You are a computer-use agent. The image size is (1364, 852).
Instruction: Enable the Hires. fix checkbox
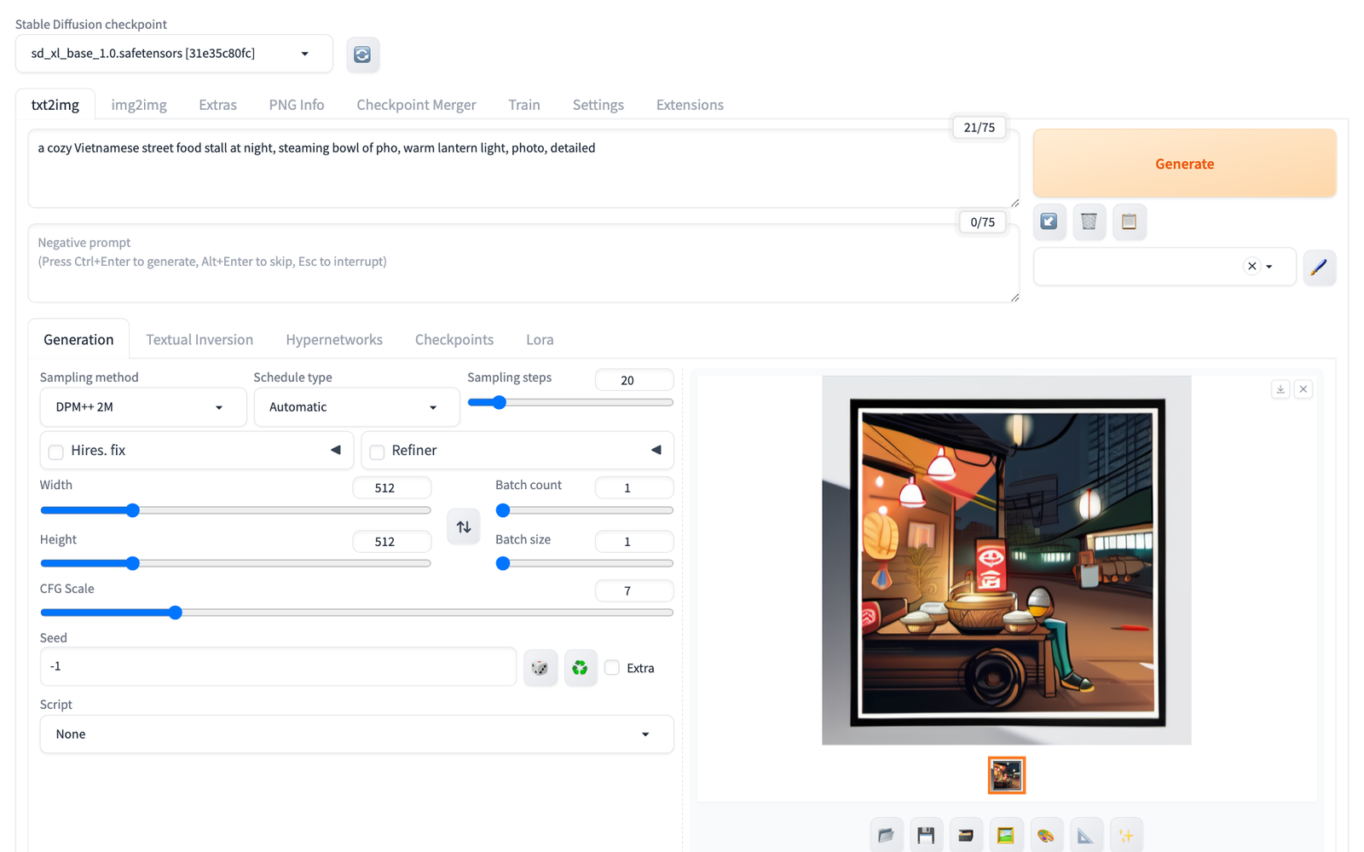click(56, 452)
